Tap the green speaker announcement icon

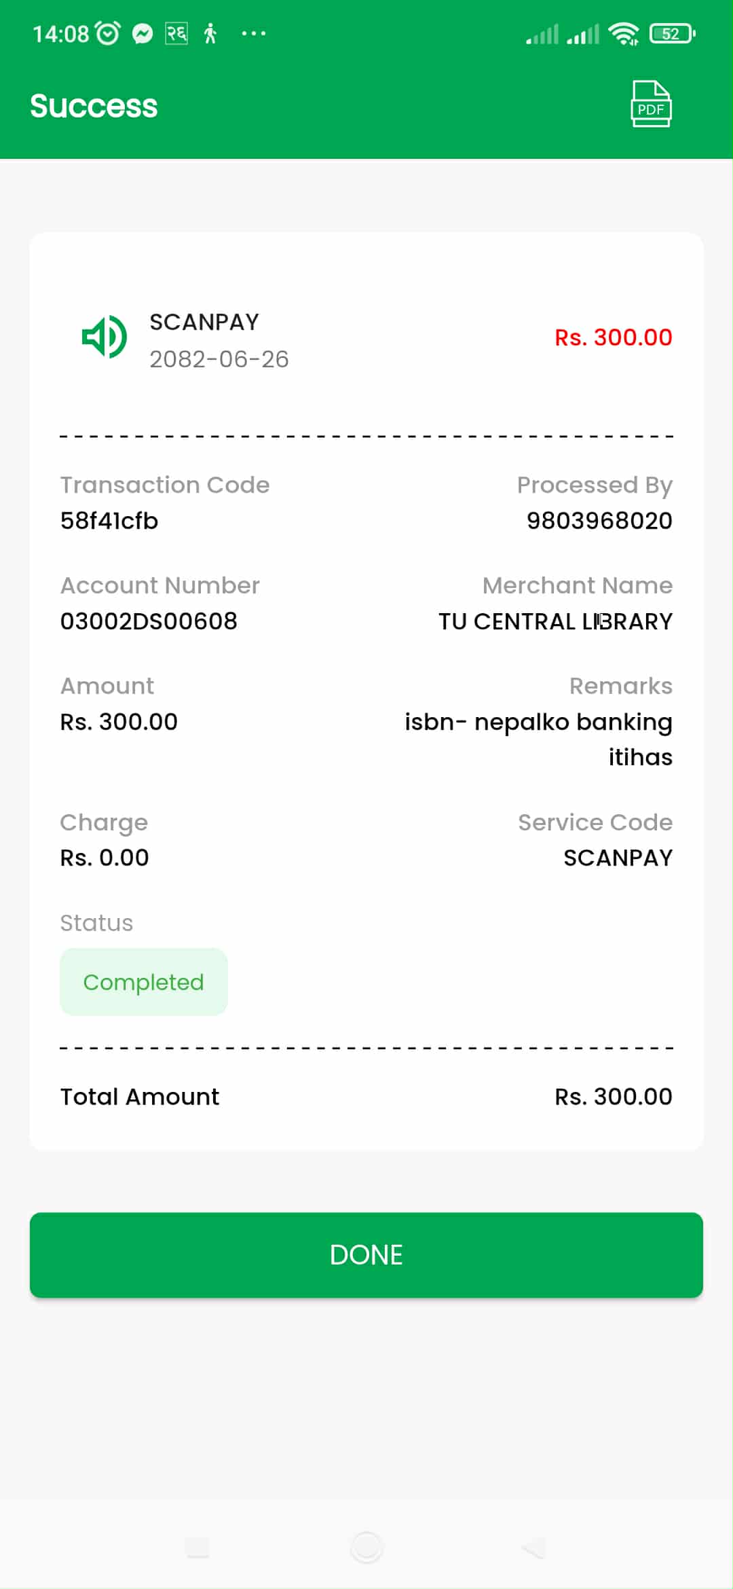pos(104,337)
